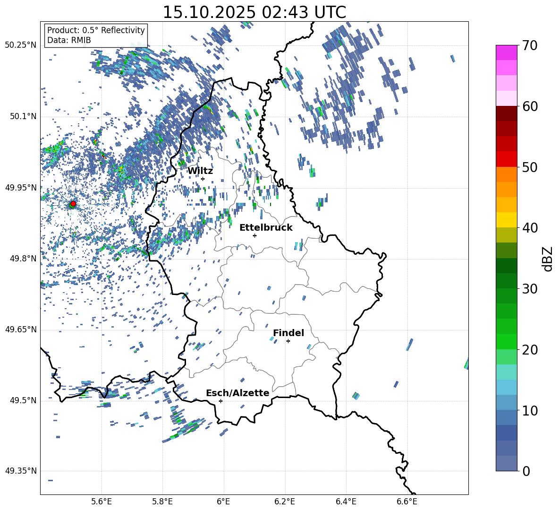Click the Findel station label
The image size is (559, 511).
coord(288,333)
